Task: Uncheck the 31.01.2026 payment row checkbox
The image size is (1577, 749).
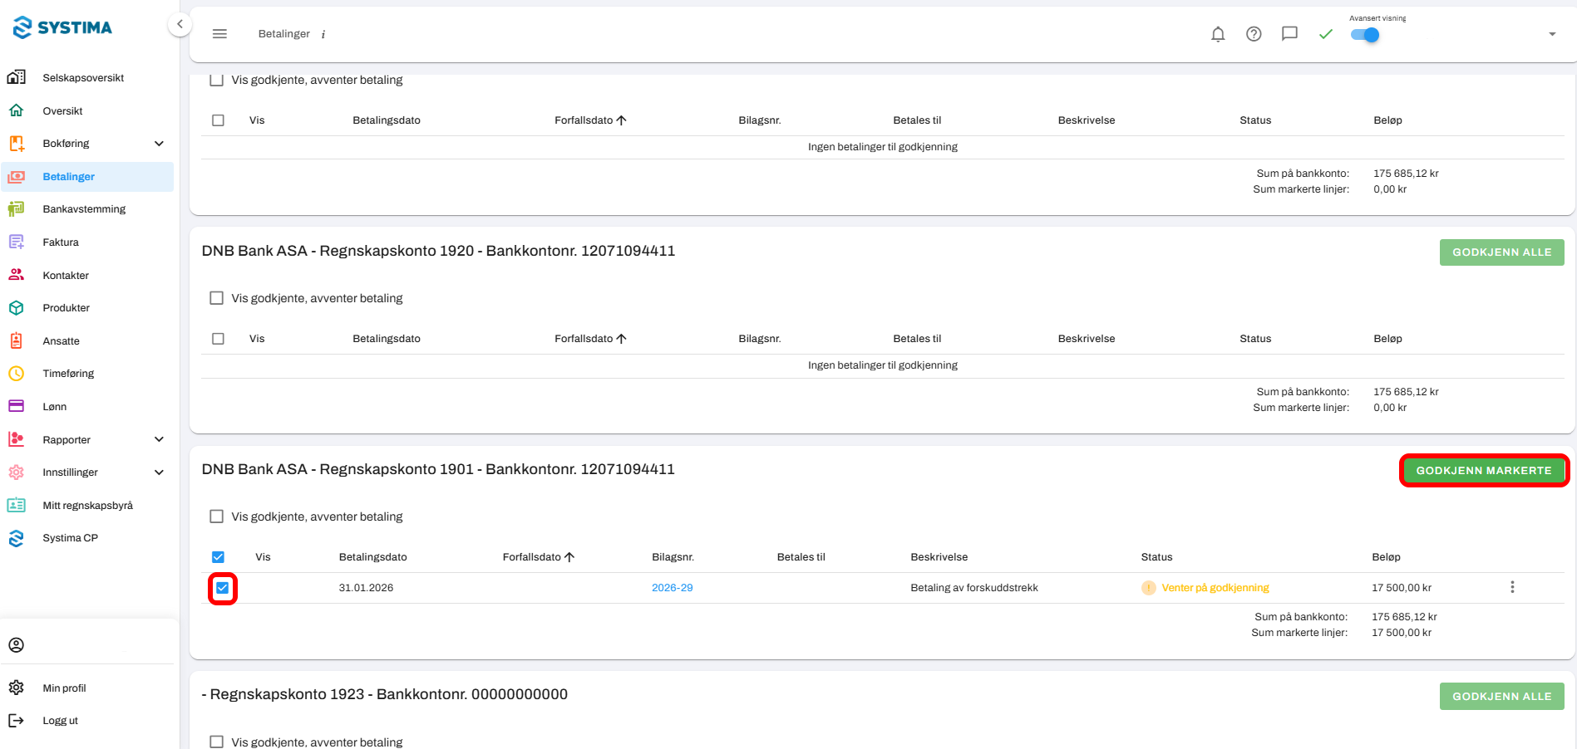Action: pyautogui.click(x=222, y=588)
